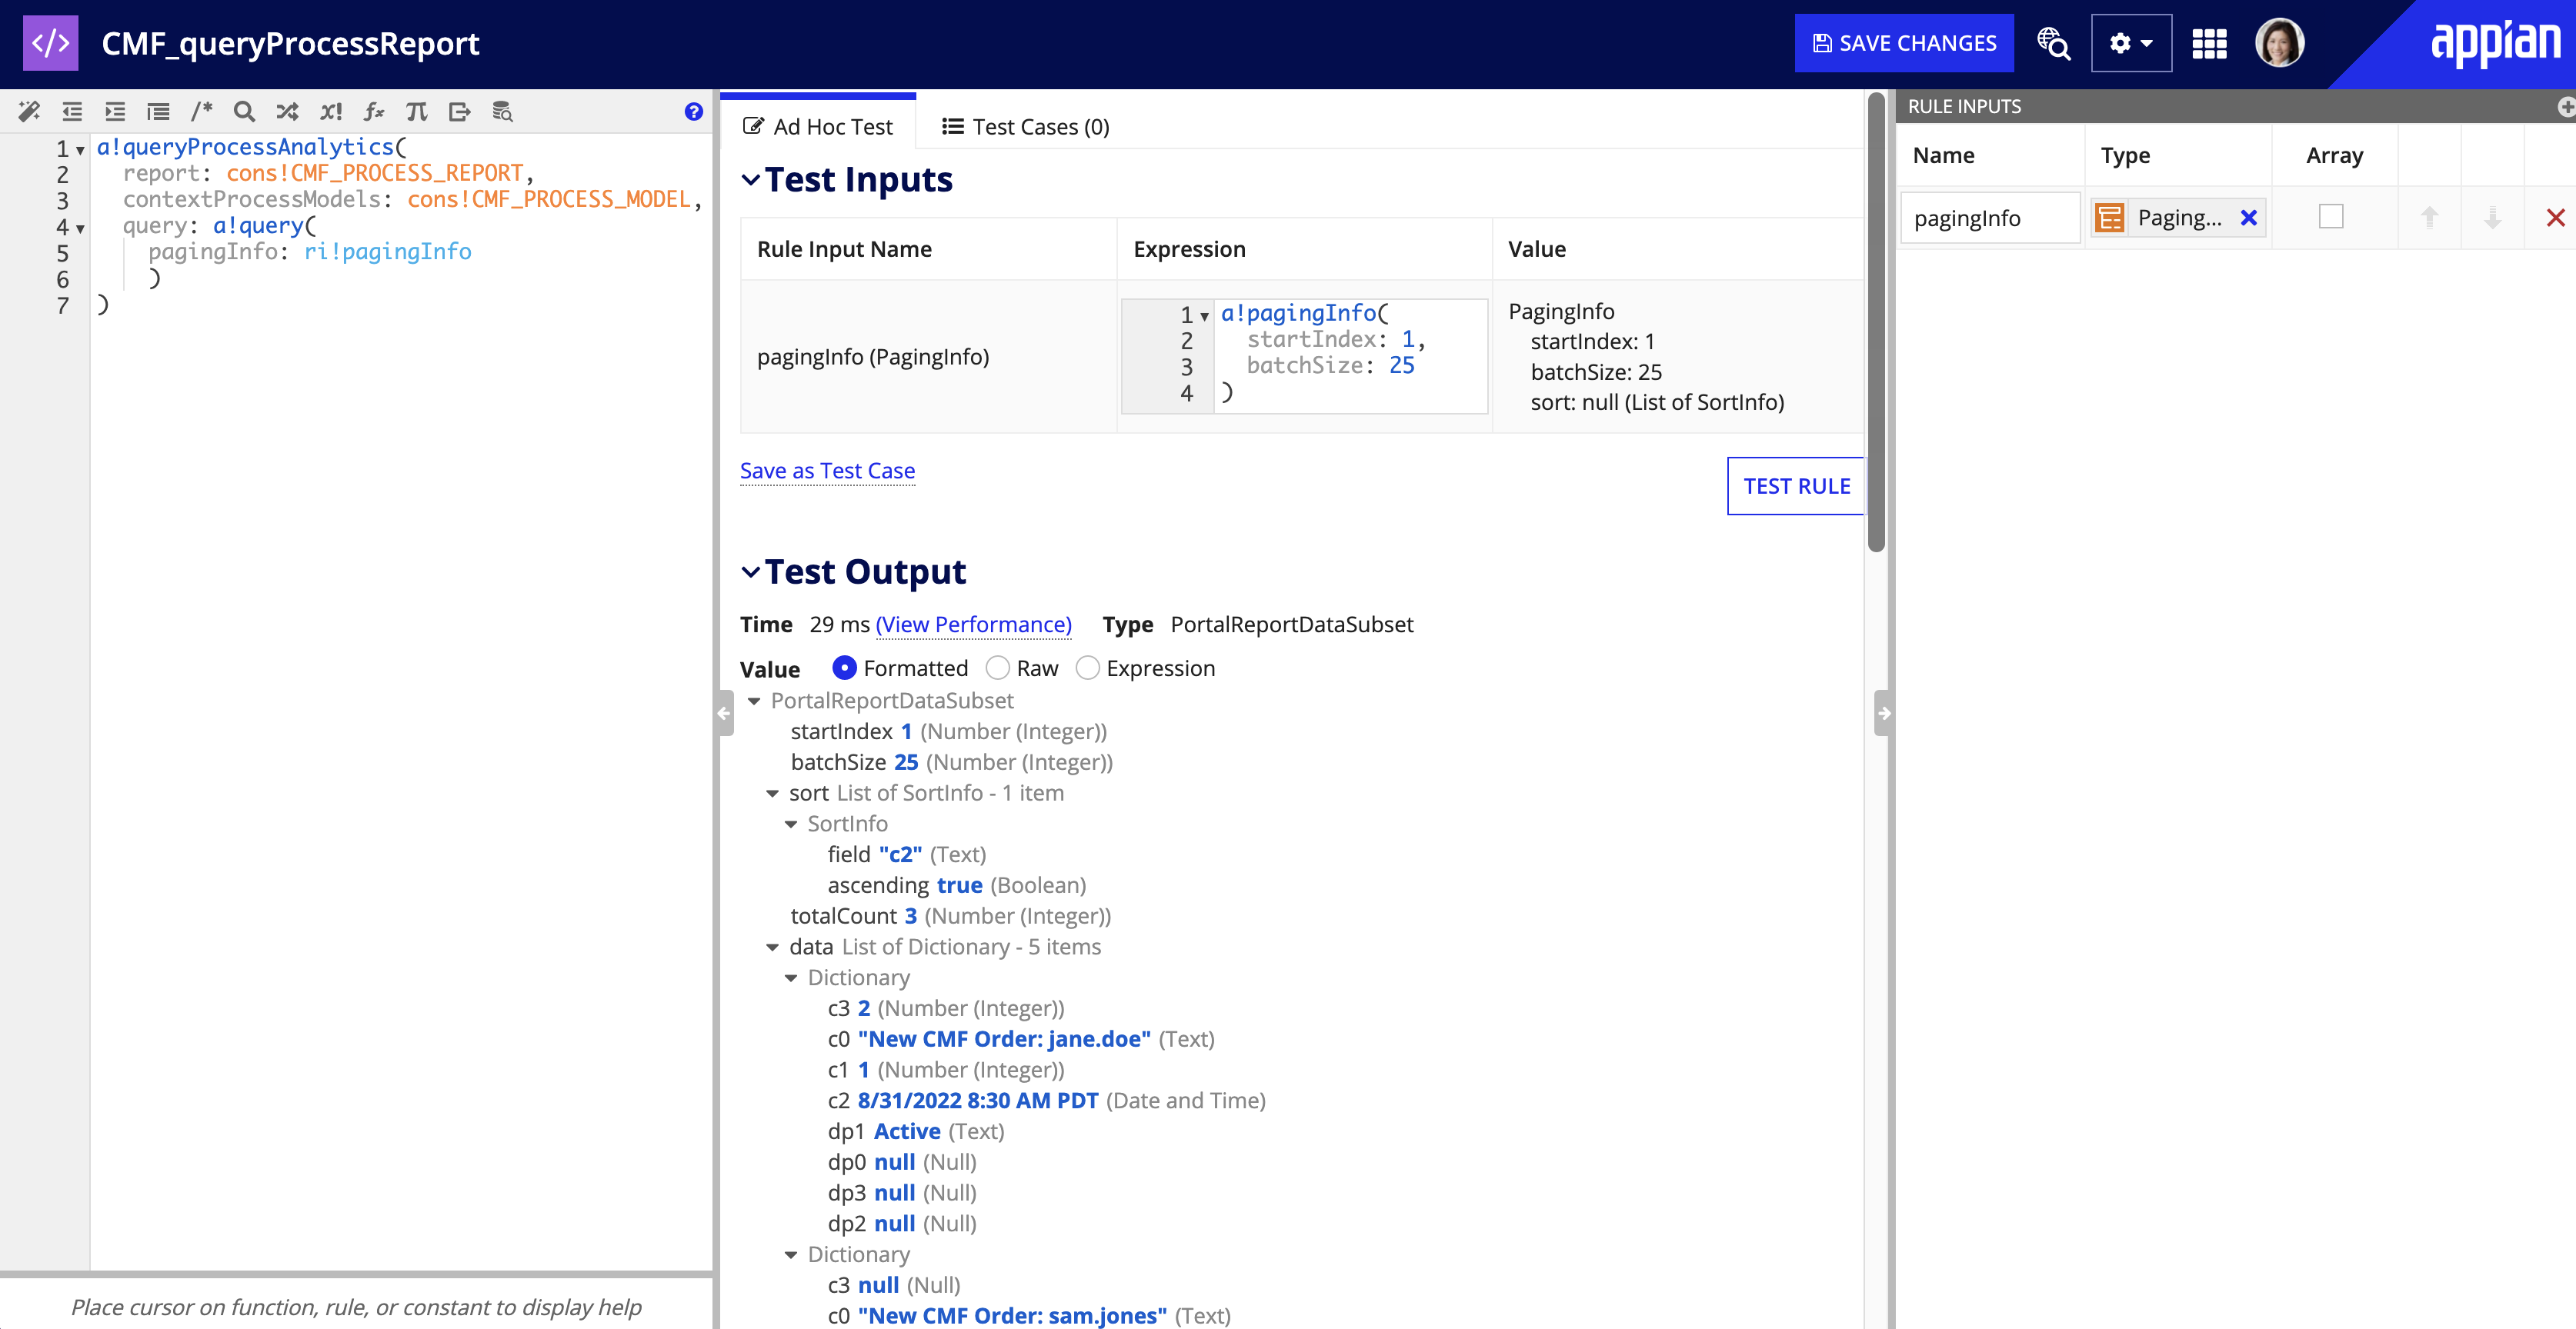Open the View Performance link
Image resolution: width=2576 pixels, height=1329 pixels.
[973, 625]
